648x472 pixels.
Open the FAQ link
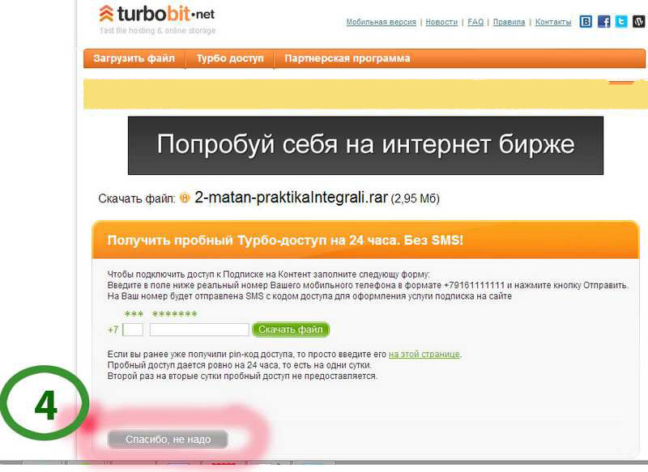(475, 22)
